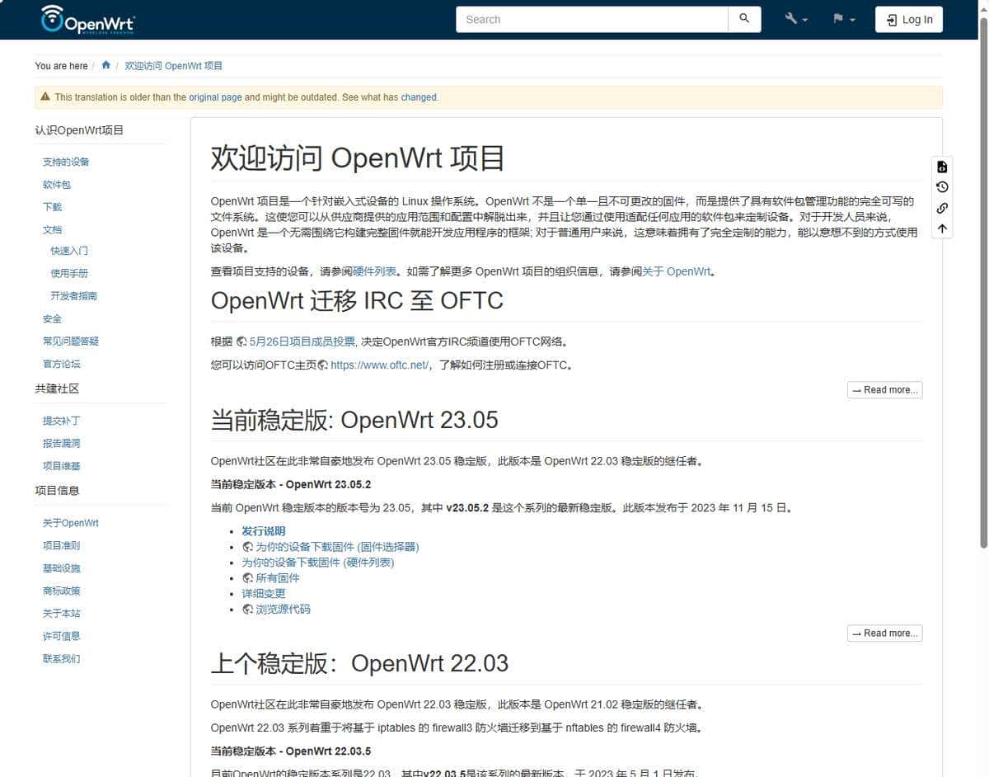
Task: Select 文档 in the sidebar menu
Action: (51, 229)
